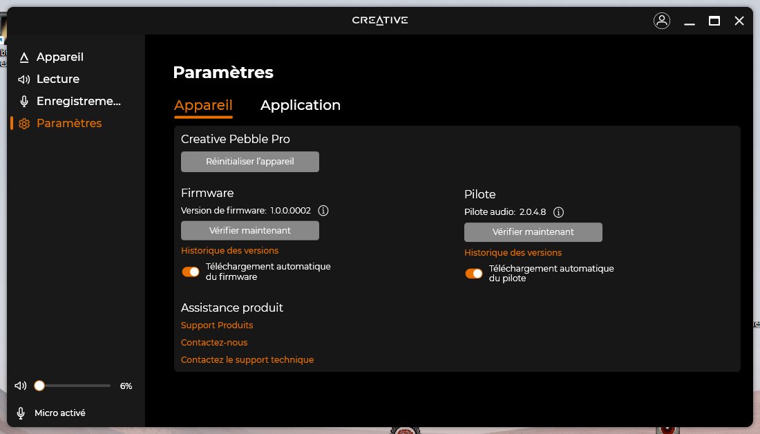
Task: Disable automatic driver download toggle
Action: point(473,274)
